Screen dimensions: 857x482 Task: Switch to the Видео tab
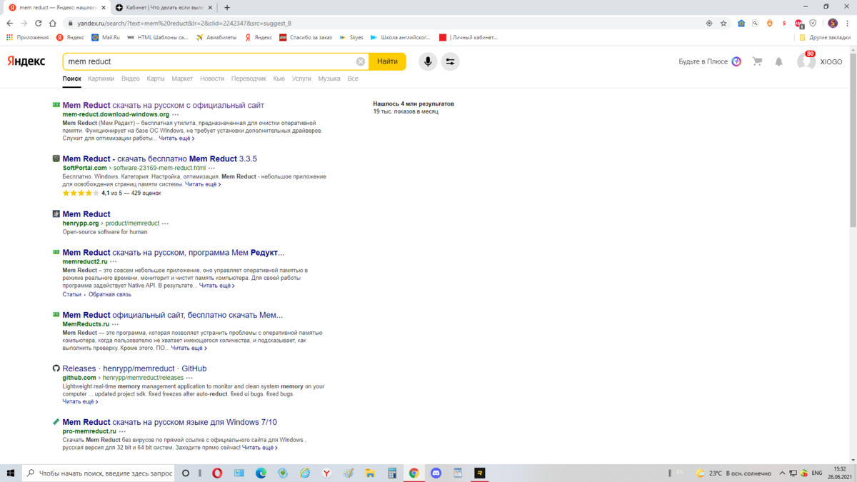click(x=130, y=79)
